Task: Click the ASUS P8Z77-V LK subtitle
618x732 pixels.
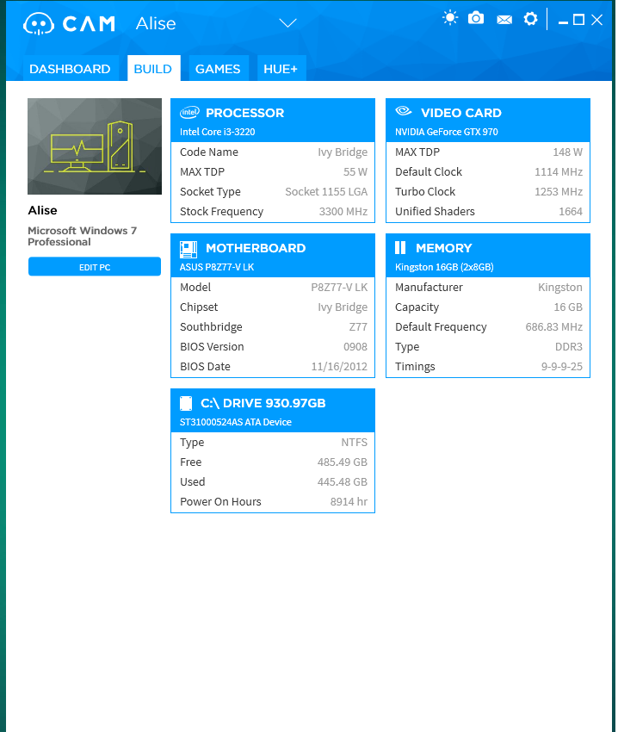Action: click(217, 267)
